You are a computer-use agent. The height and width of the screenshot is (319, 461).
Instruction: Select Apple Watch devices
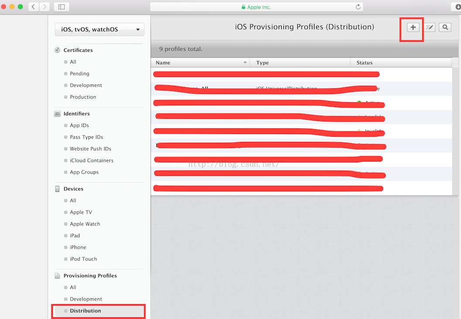click(x=85, y=224)
